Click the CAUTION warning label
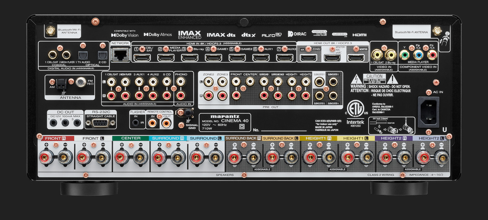The image size is (488, 220). [374, 76]
